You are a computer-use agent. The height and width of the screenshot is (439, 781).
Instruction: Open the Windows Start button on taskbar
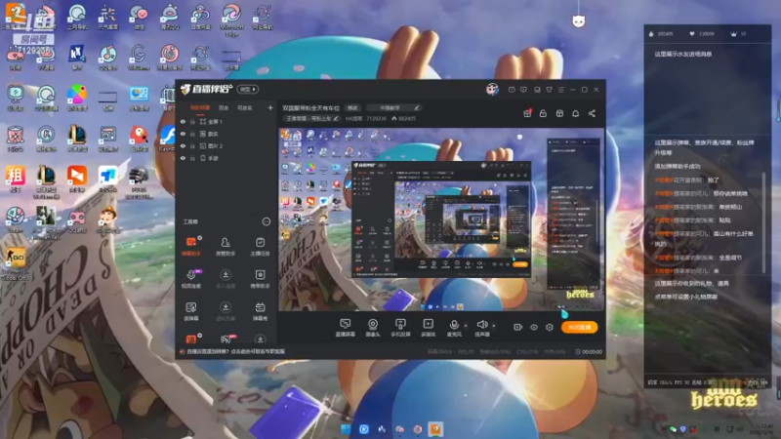346,429
